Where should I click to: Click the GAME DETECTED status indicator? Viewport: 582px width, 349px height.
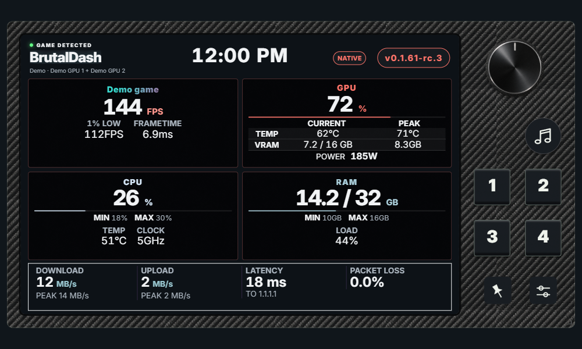coord(61,45)
